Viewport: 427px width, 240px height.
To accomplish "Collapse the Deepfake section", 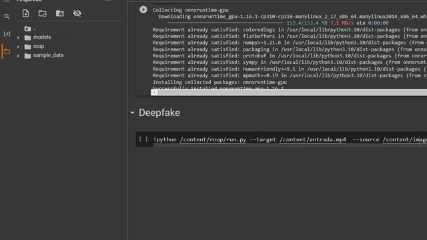I will coord(132,113).
